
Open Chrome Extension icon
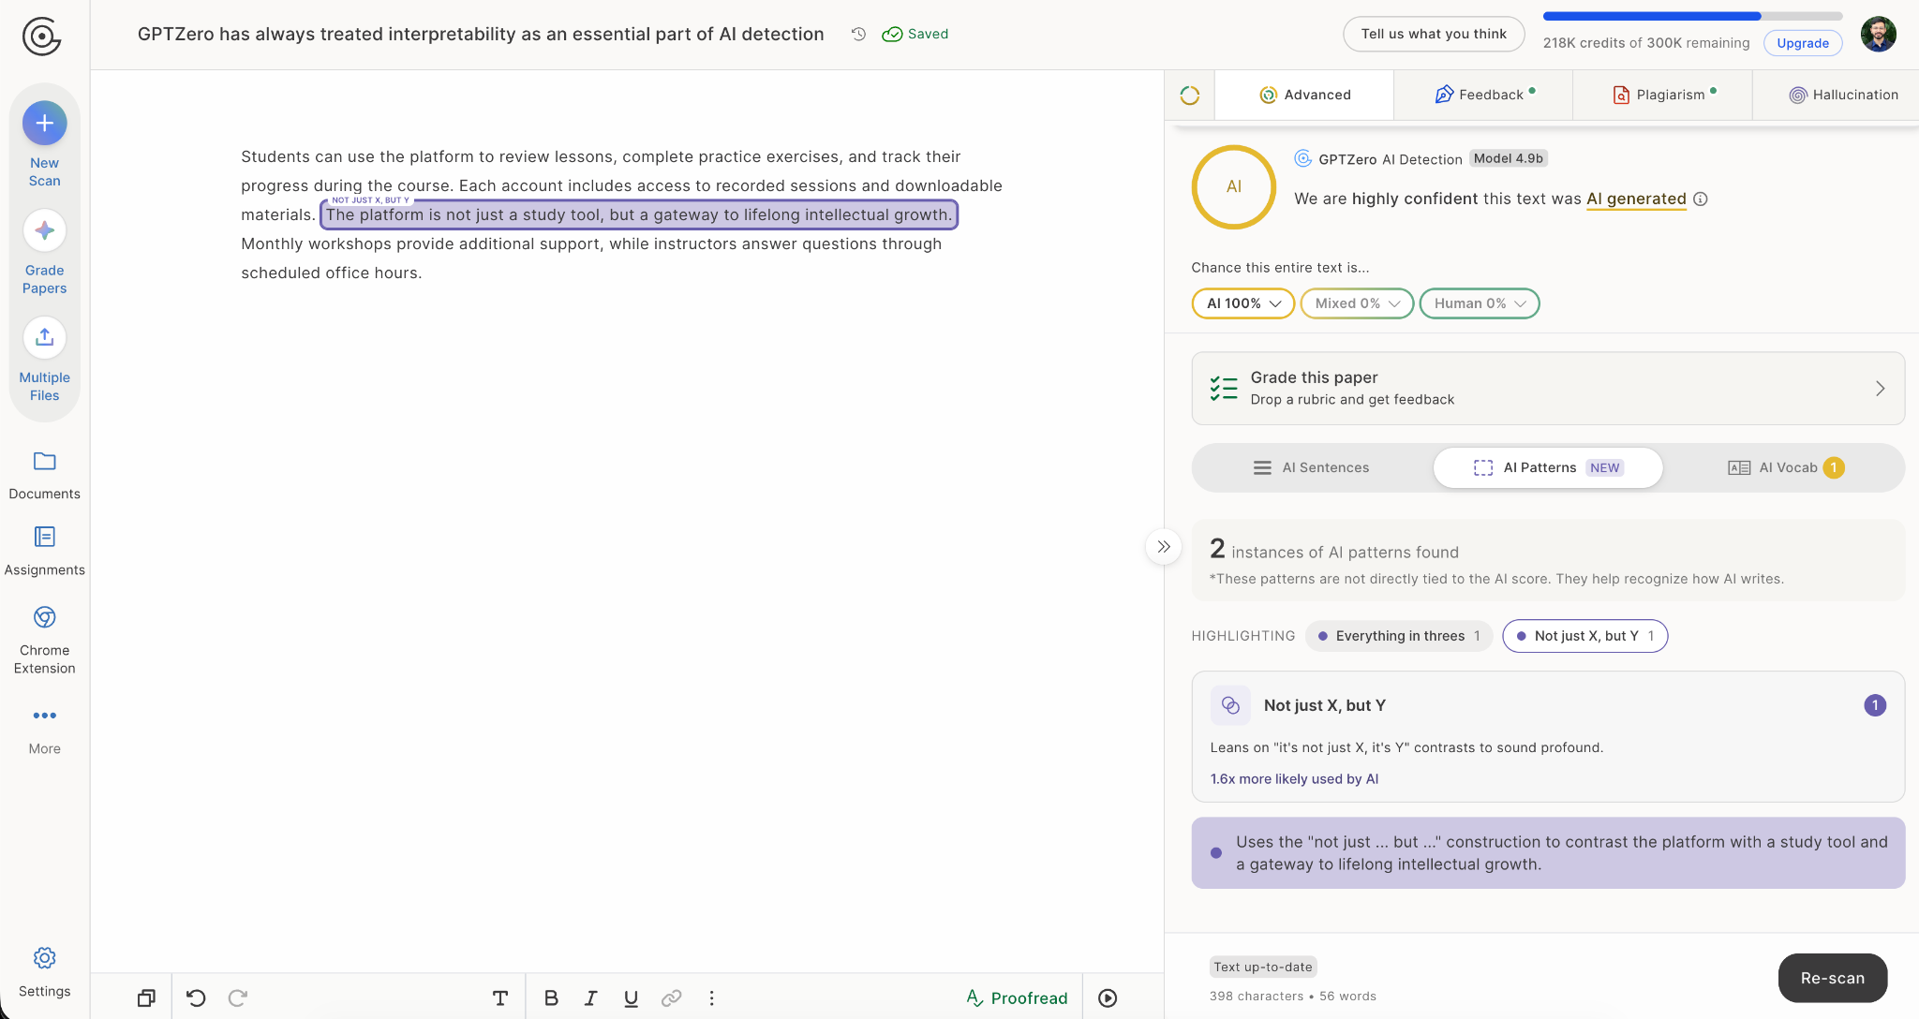point(44,617)
